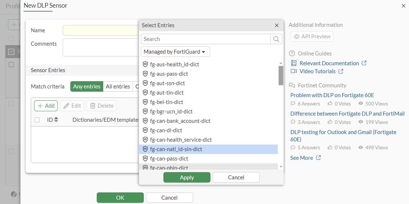
Task: Click Apply in Select Entries popup
Action: click(x=187, y=178)
